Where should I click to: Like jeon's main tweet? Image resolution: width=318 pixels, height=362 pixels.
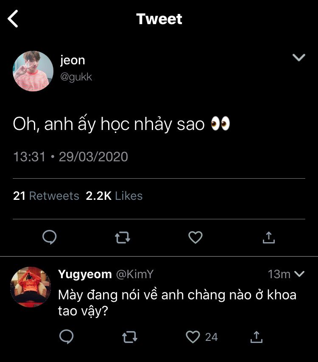coord(195,238)
